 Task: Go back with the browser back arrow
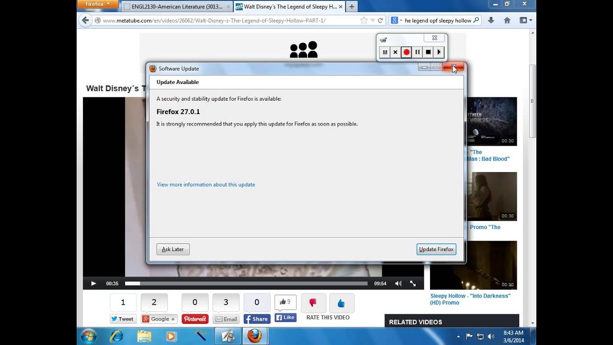pos(85,20)
